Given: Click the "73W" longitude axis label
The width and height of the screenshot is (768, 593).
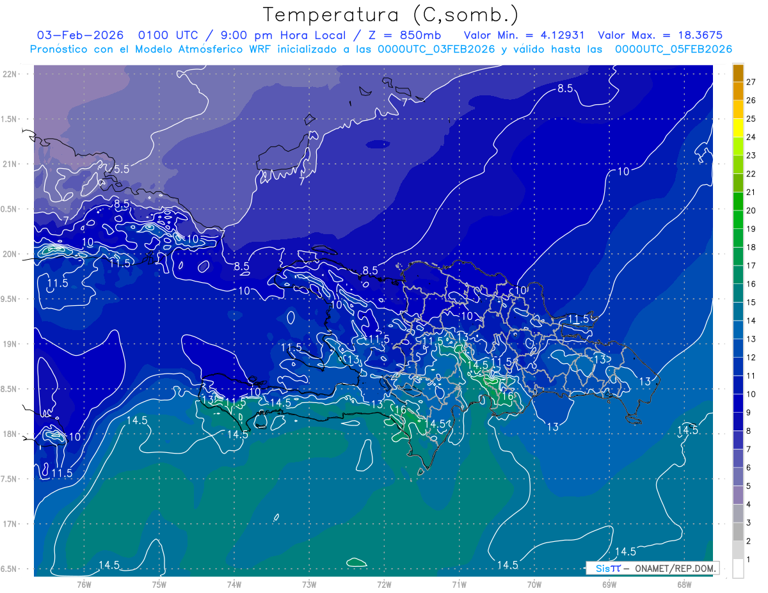Looking at the screenshot, I should coord(309,584).
